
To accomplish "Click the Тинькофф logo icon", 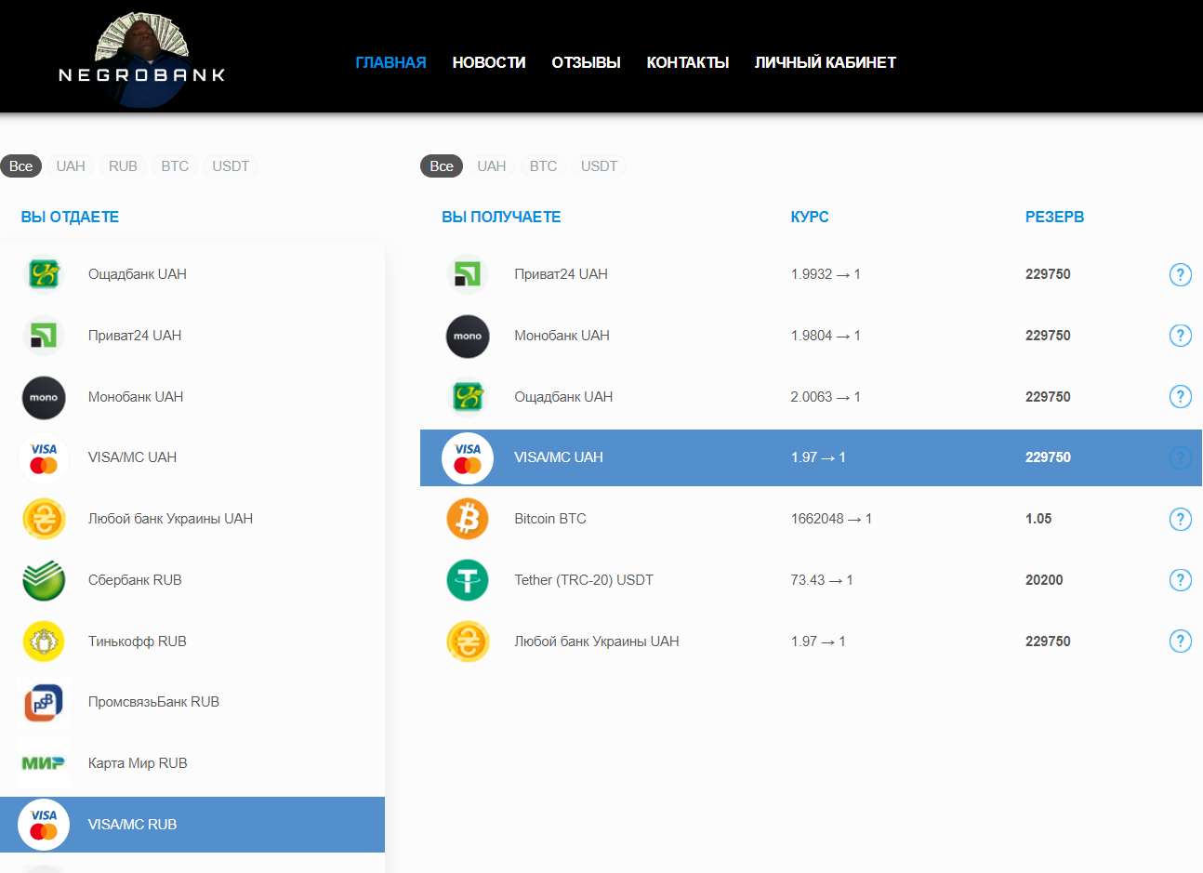I will (x=44, y=642).
